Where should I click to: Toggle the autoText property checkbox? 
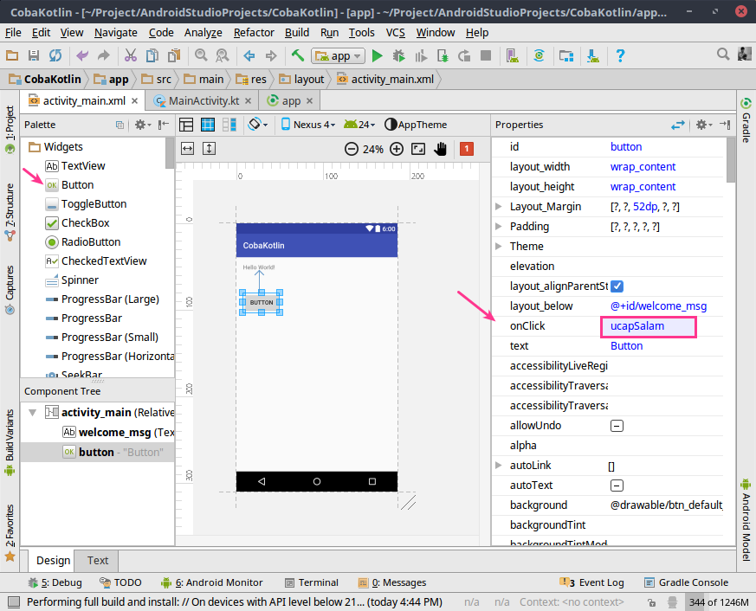pyautogui.click(x=617, y=486)
